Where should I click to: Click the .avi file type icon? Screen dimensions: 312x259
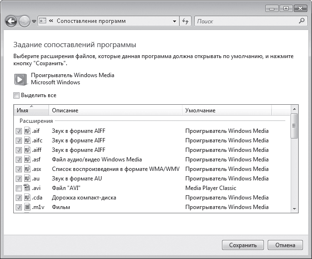point(27,188)
